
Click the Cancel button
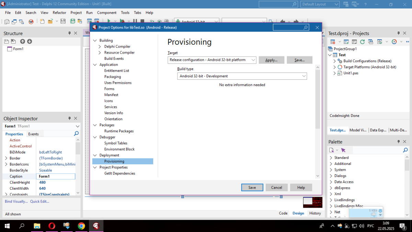pyautogui.click(x=276, y=187)
